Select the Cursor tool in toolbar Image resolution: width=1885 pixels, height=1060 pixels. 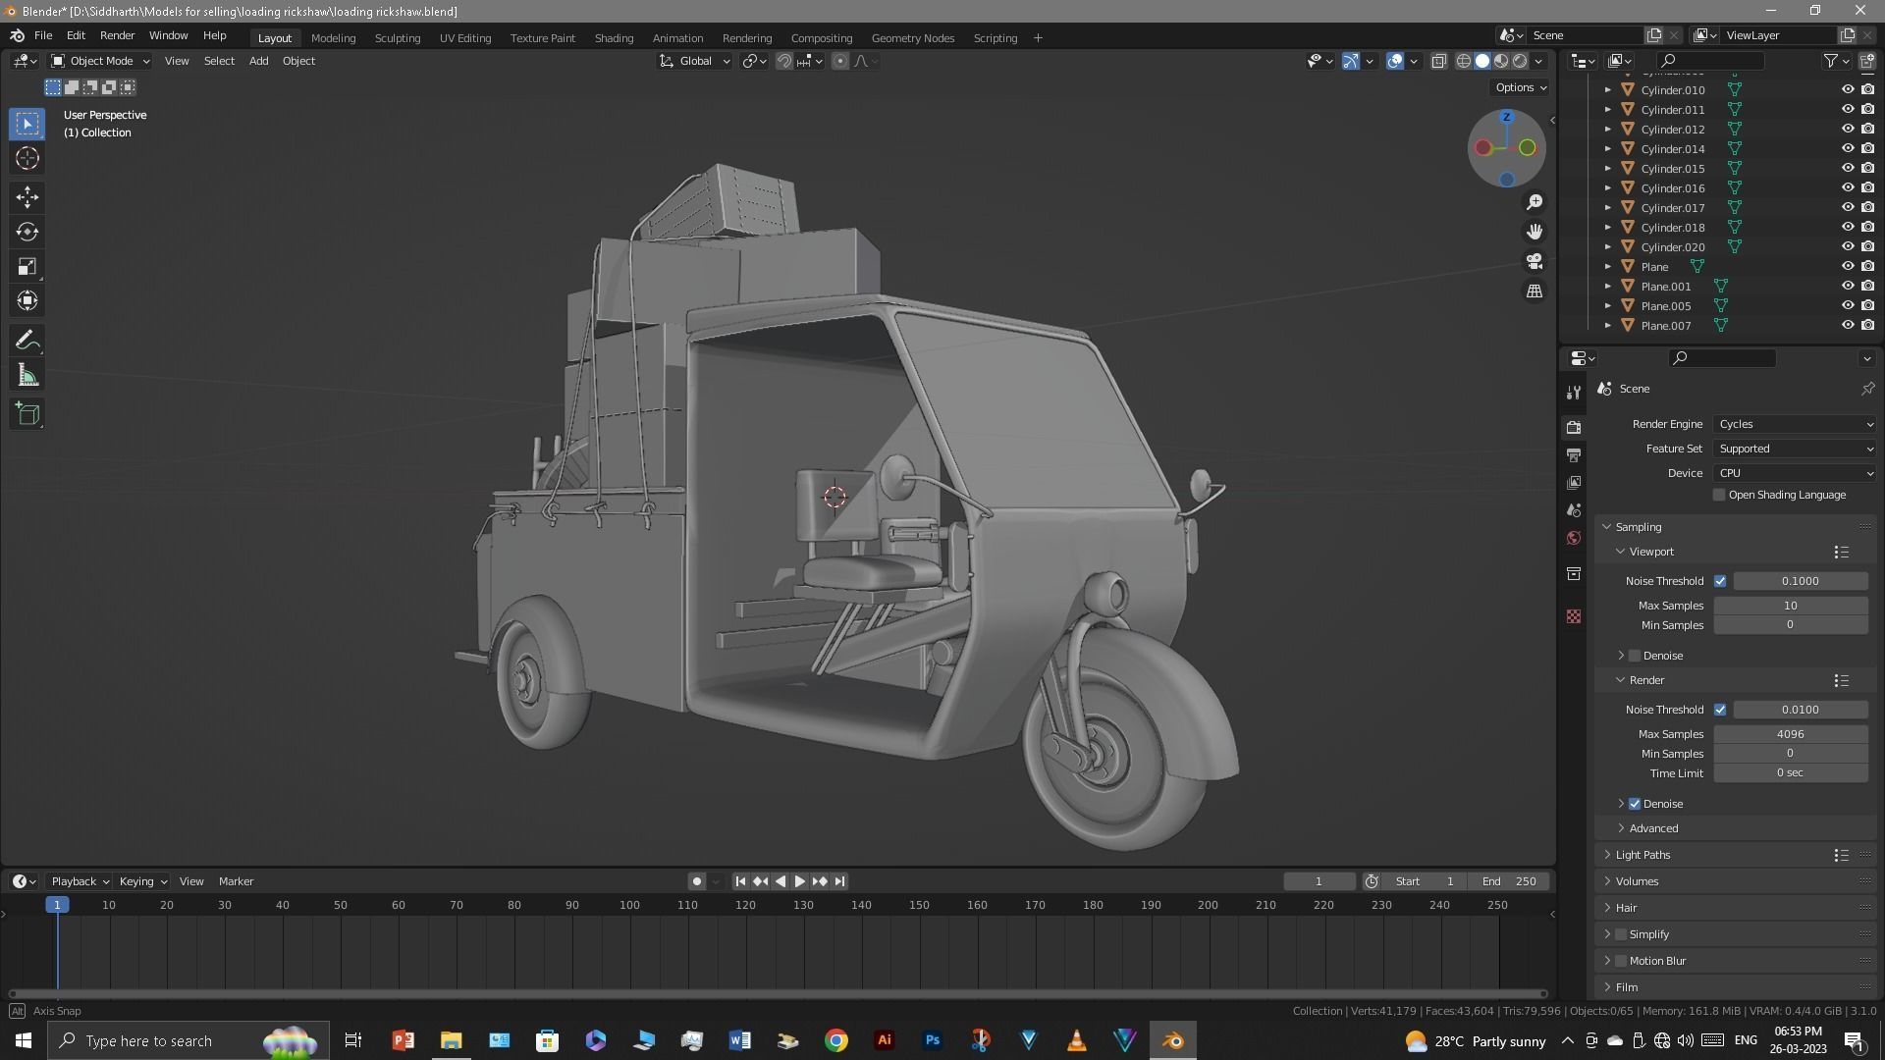pyautogui.click(x=27, y=159)
